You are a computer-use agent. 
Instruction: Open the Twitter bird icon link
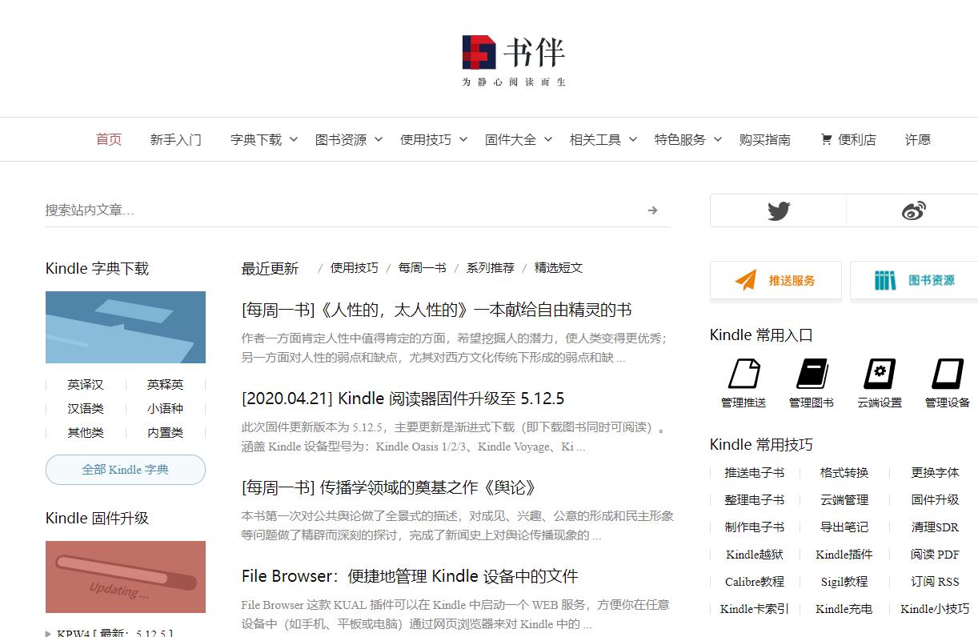coord(779,210)
